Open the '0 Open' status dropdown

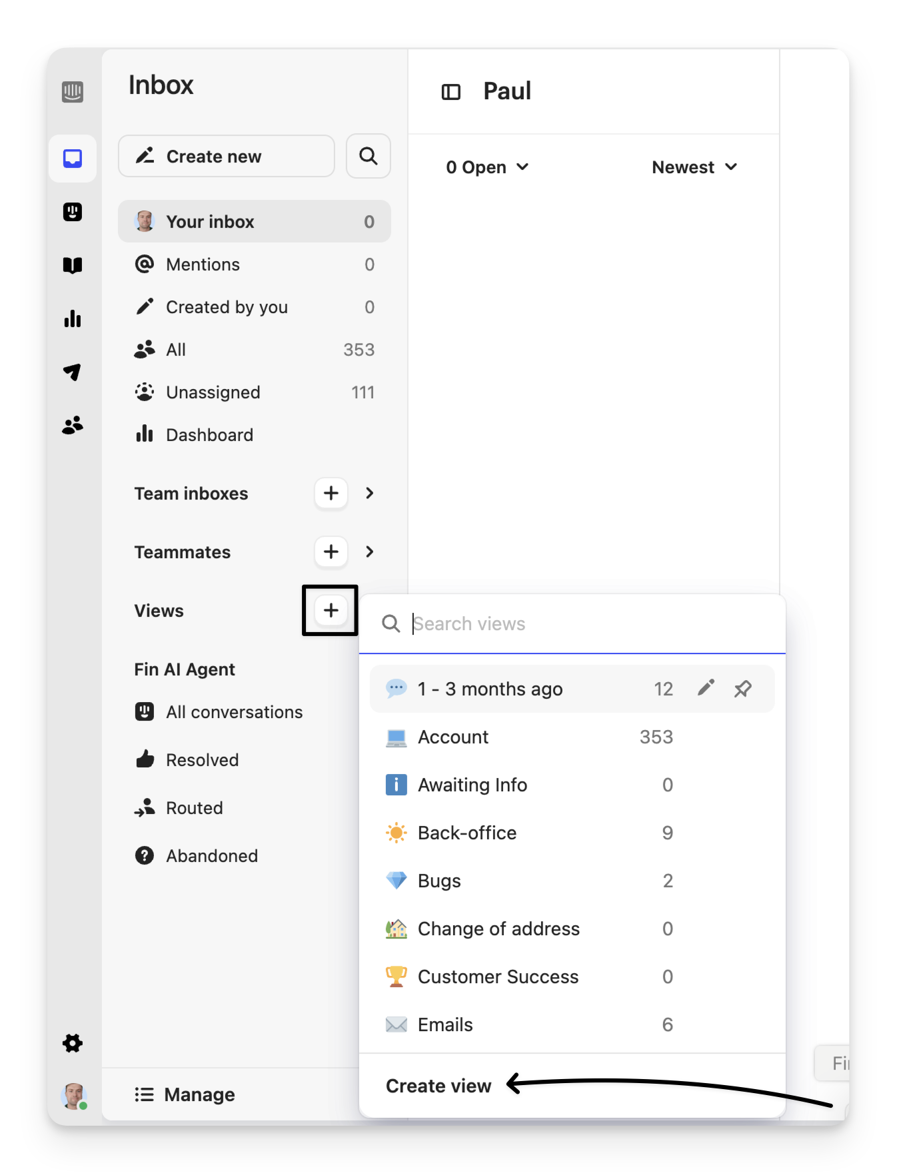point(487,167)
